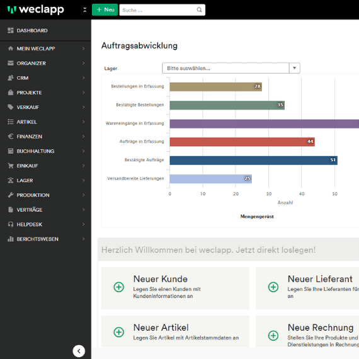Image resolution: width=359 pixels, height=359 pixels.
Task: Expand the Organizer submenu chevron
Action: [x=84, y=63]
